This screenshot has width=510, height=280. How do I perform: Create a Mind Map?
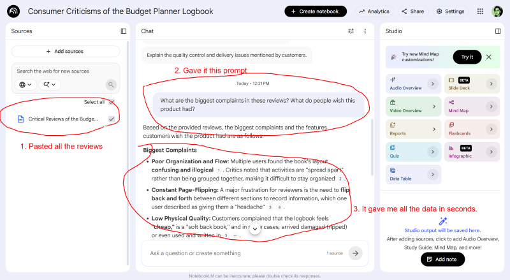[472, 107]
